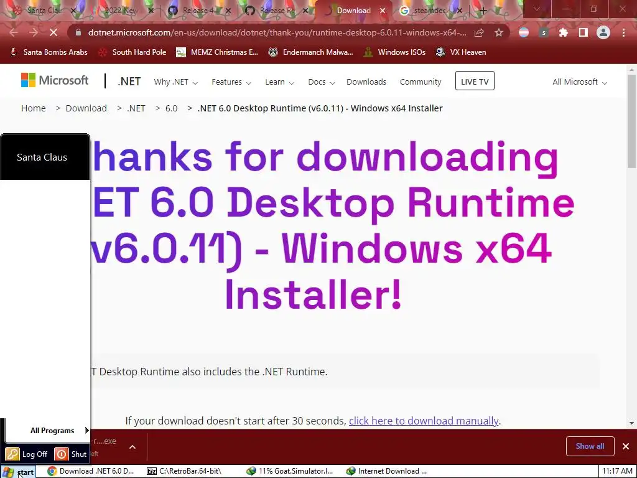Expand the Why .NET menu
637x478 pixels.
click(175, 82)
